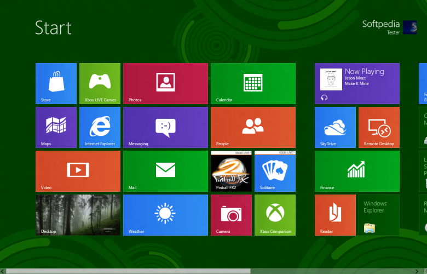Open the Remote Desktop tile
427x274 pixels.
tap(379, 127)
